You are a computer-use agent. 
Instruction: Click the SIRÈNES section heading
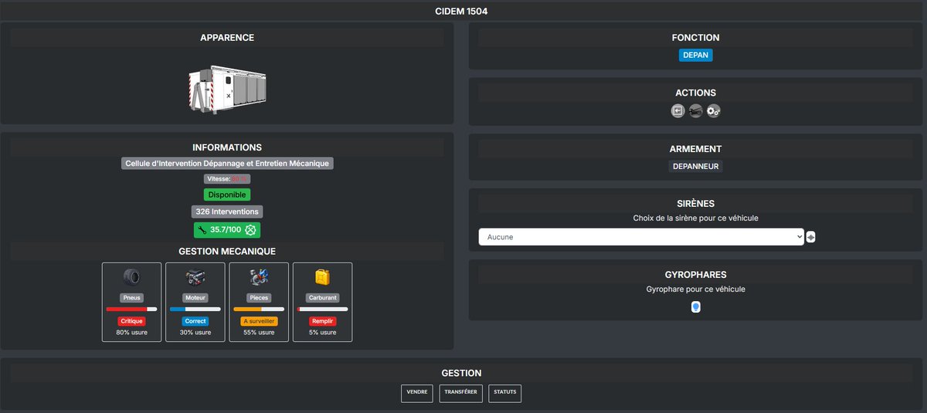[x=695, y=204]
